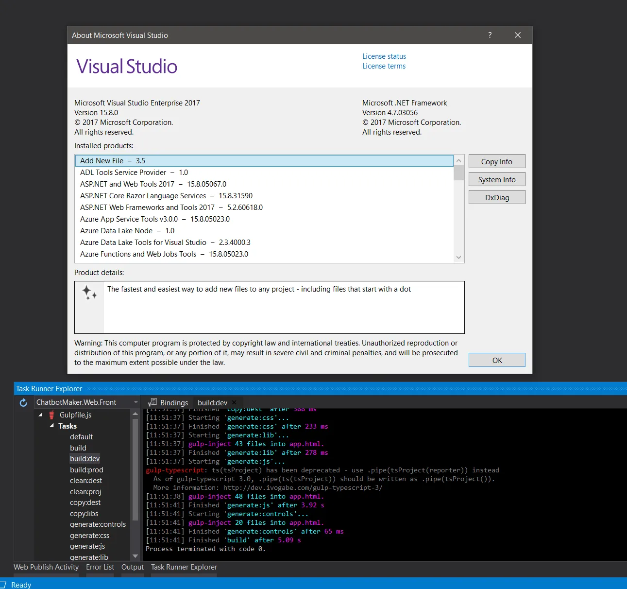Screen dimensions: 627x589
Task: Select Azure App Service Tools v3.0.0 entry
Action: coord(264,219)
